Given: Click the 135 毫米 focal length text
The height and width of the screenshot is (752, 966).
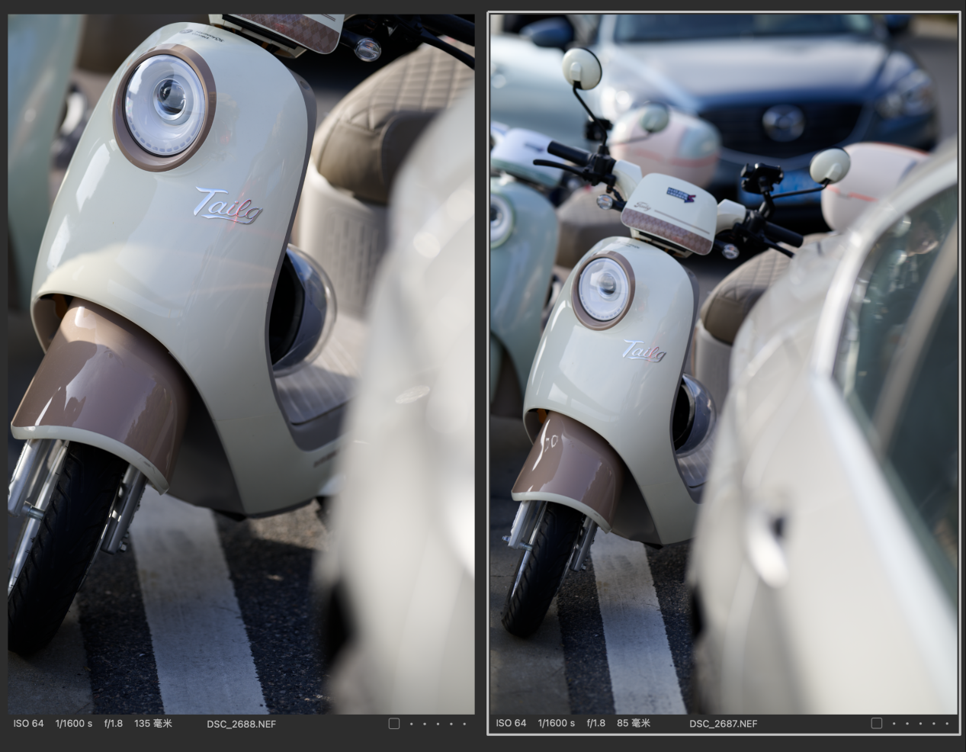Looking at the screenshot, I should coord(152,724).
